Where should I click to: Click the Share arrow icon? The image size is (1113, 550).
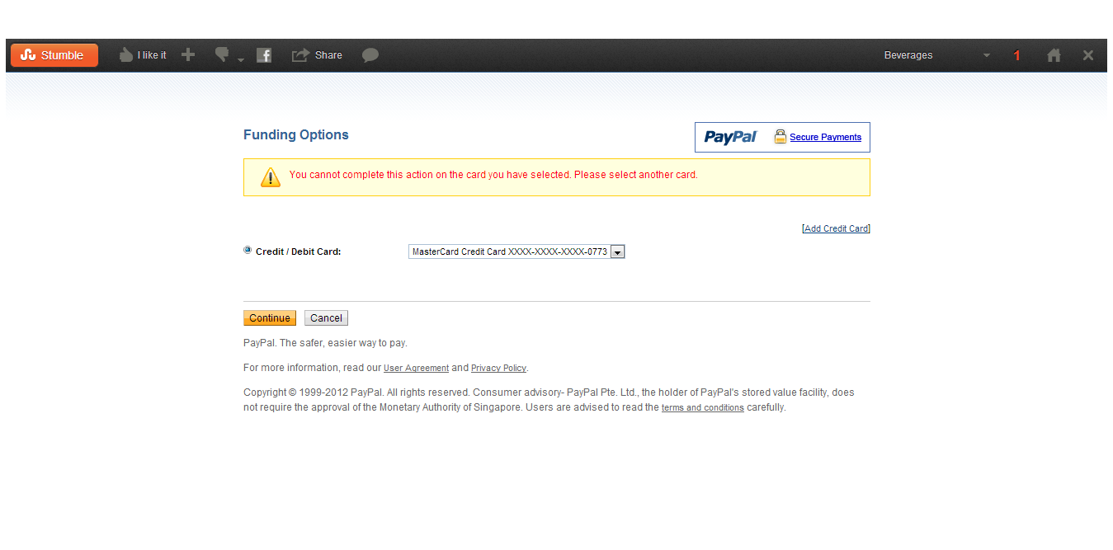(300, 55)
